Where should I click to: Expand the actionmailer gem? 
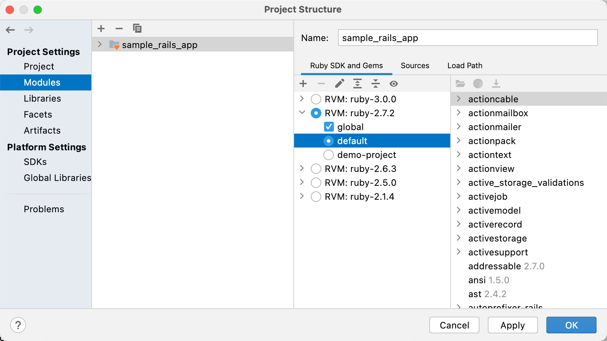(459, 127)
